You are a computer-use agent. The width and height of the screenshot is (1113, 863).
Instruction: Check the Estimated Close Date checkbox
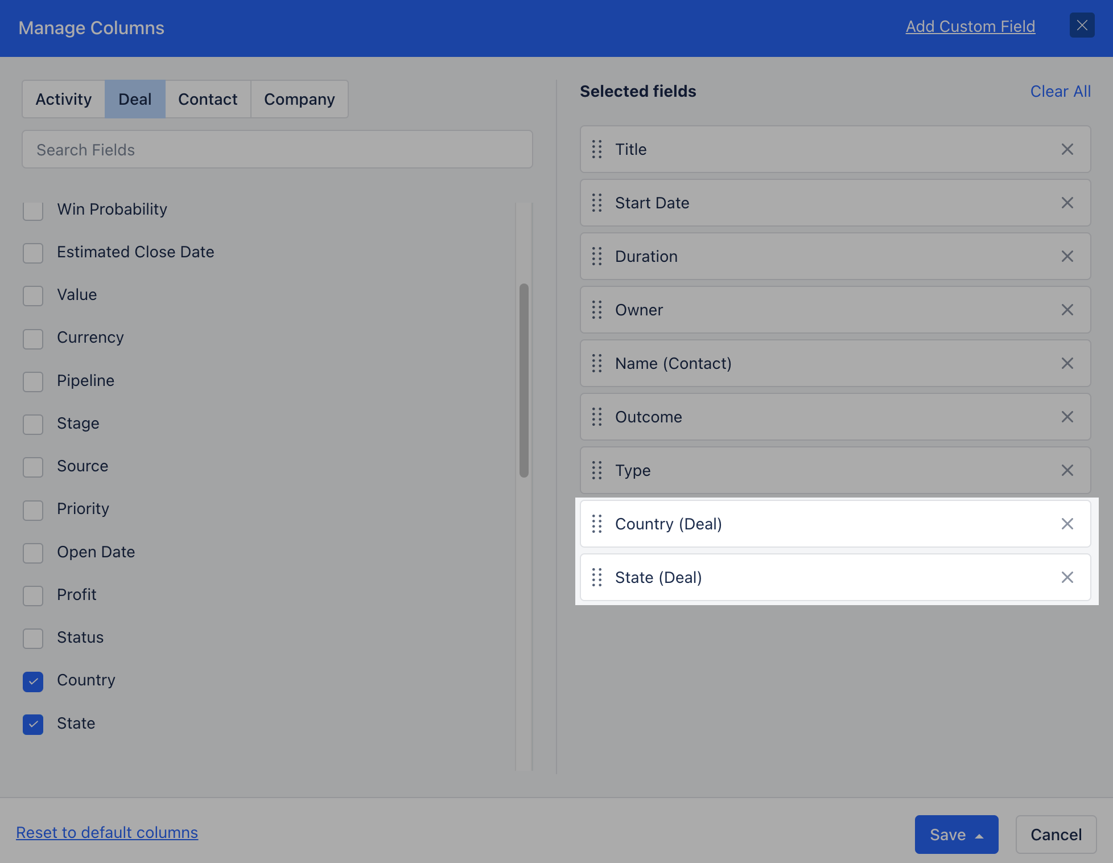(x=33, y=253)
